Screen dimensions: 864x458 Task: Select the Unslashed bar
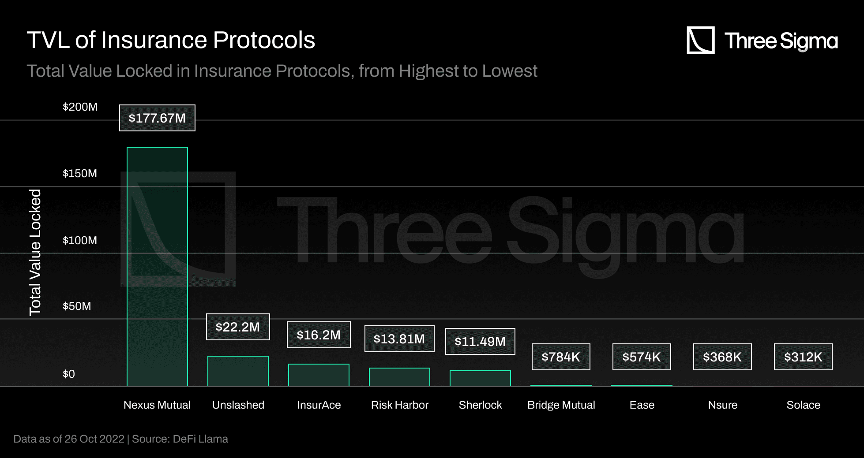pos(238,371)
